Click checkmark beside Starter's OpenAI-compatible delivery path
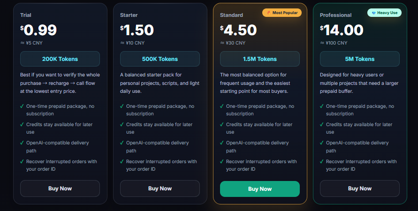 122,143
